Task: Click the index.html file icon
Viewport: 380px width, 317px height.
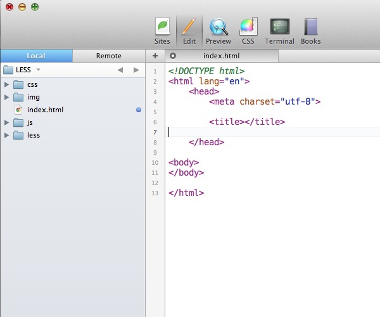Action: tap(18, 110)
